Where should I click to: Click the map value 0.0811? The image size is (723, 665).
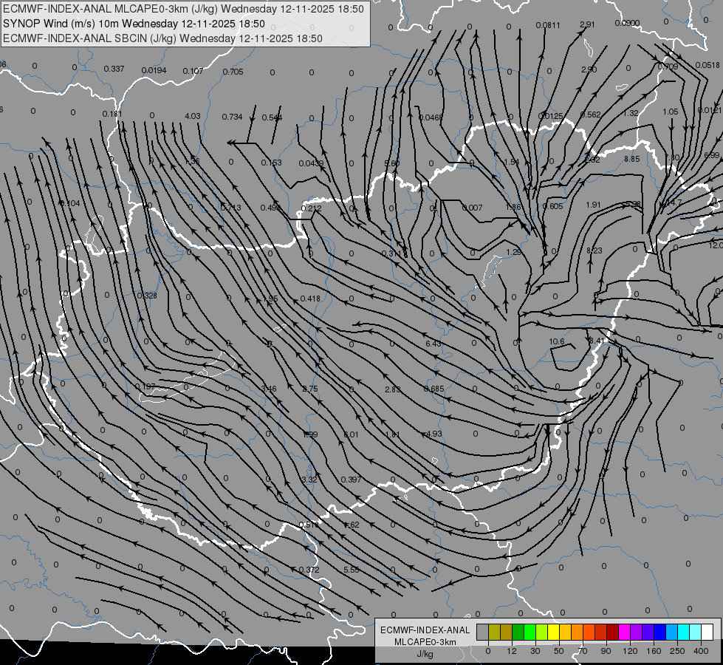(x=548, y=25)
